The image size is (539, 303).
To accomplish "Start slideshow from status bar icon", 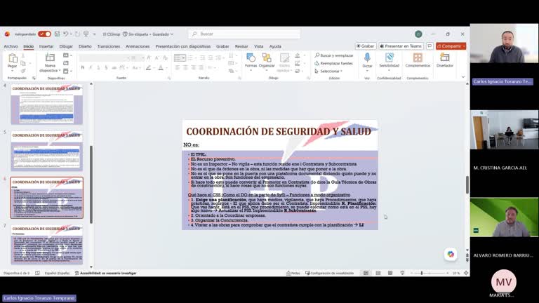I will pyautogui.click(x=402, y=273).
